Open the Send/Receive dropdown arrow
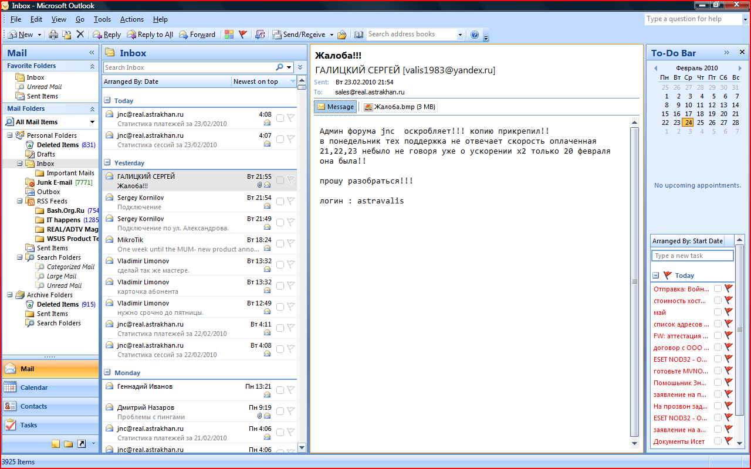The image size is (751, 469). click(x=331, y=35)
